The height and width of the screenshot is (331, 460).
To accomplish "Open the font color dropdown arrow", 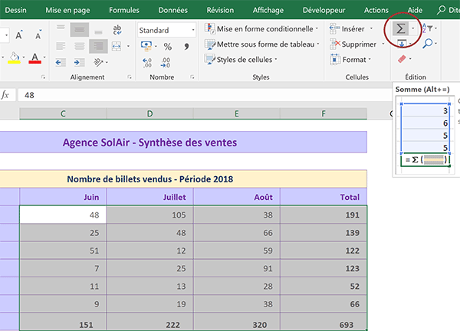I will point(44,57).
